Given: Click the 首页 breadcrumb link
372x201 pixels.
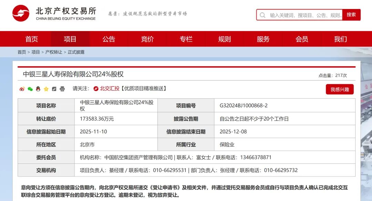Looking at the screenshot, I should pyautogui.click(x=22, y=52).
